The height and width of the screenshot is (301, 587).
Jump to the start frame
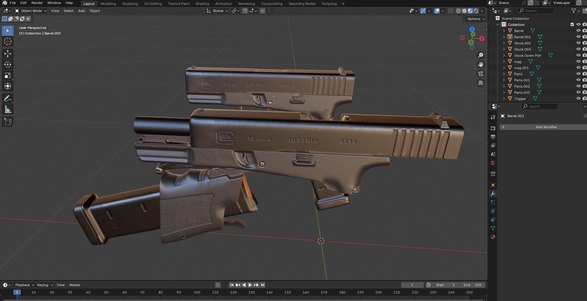point(232,285)
